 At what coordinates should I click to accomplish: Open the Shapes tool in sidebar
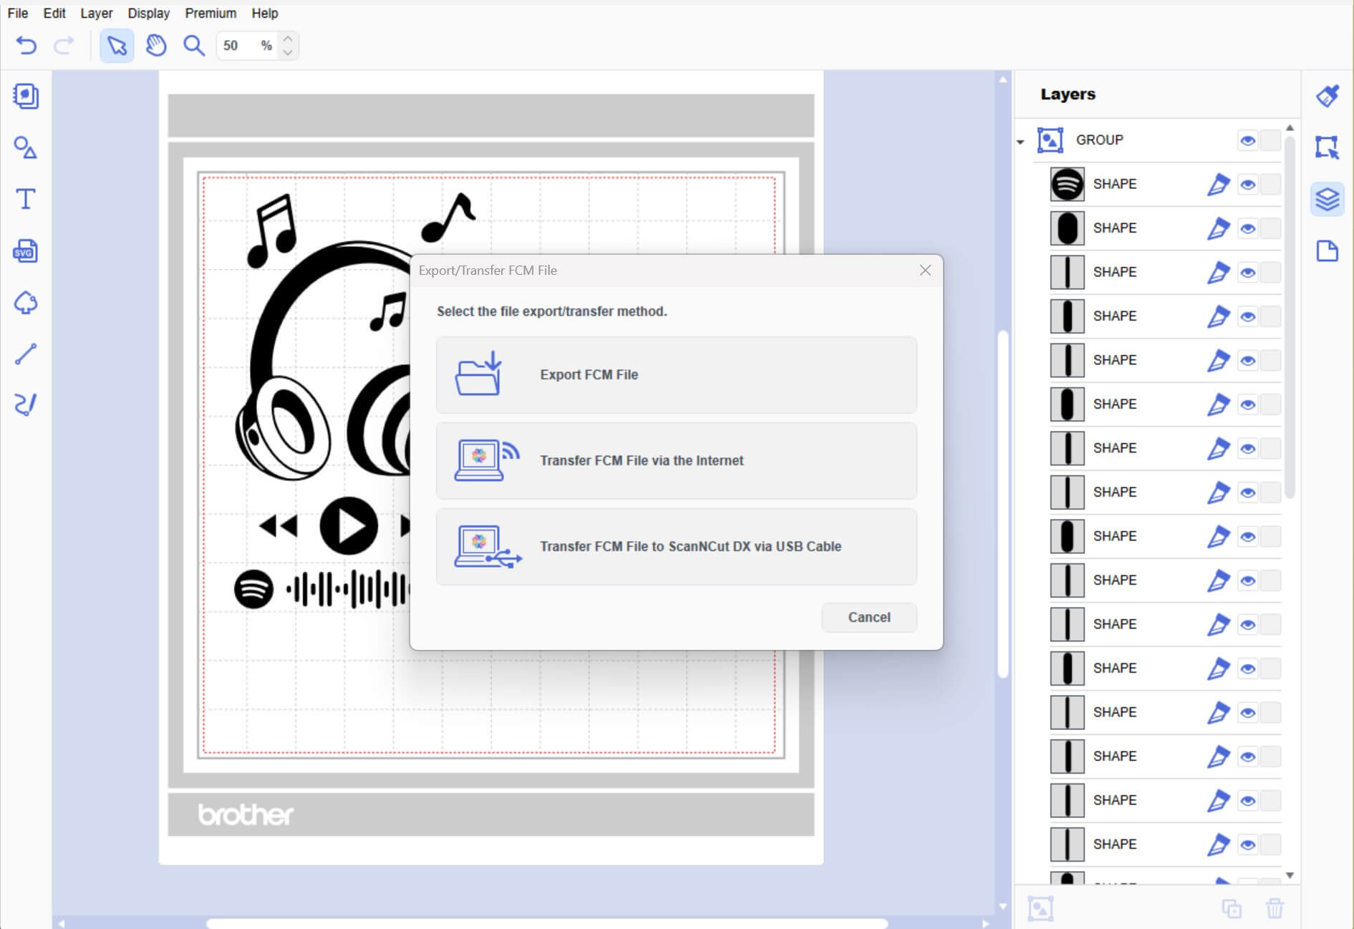click(26, 148)
